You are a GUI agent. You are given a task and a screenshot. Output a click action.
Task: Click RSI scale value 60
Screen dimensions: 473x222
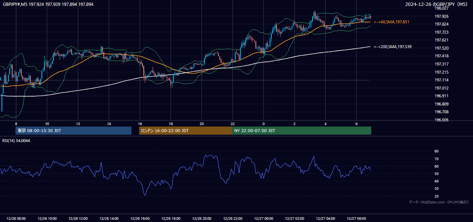pyautogui.click(x=436, y=166)
